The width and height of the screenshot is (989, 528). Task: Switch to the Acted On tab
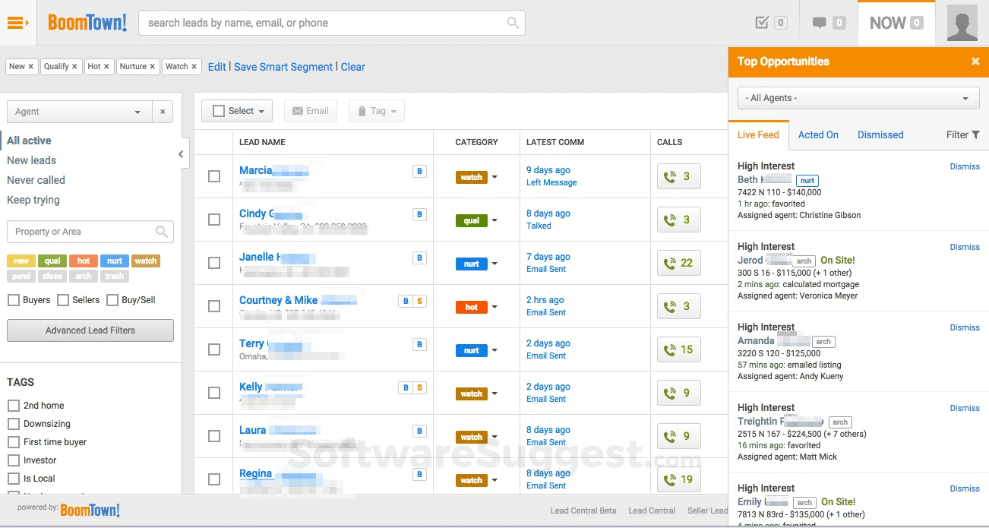[818, 134]
